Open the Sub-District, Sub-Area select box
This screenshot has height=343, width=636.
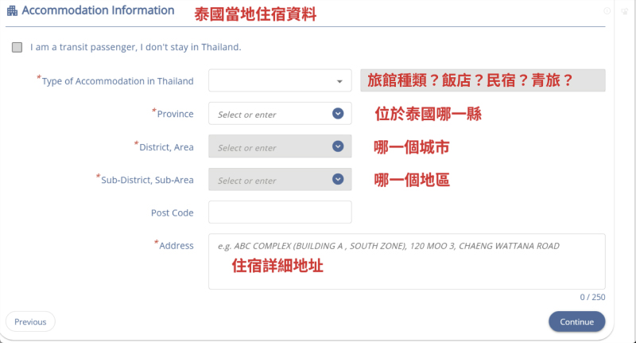pos(280,179)
